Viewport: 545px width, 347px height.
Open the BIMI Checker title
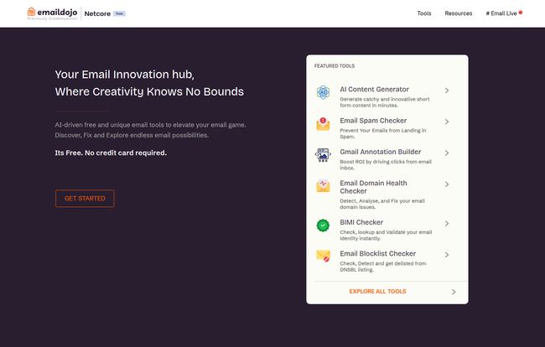(x=361, y=222)
